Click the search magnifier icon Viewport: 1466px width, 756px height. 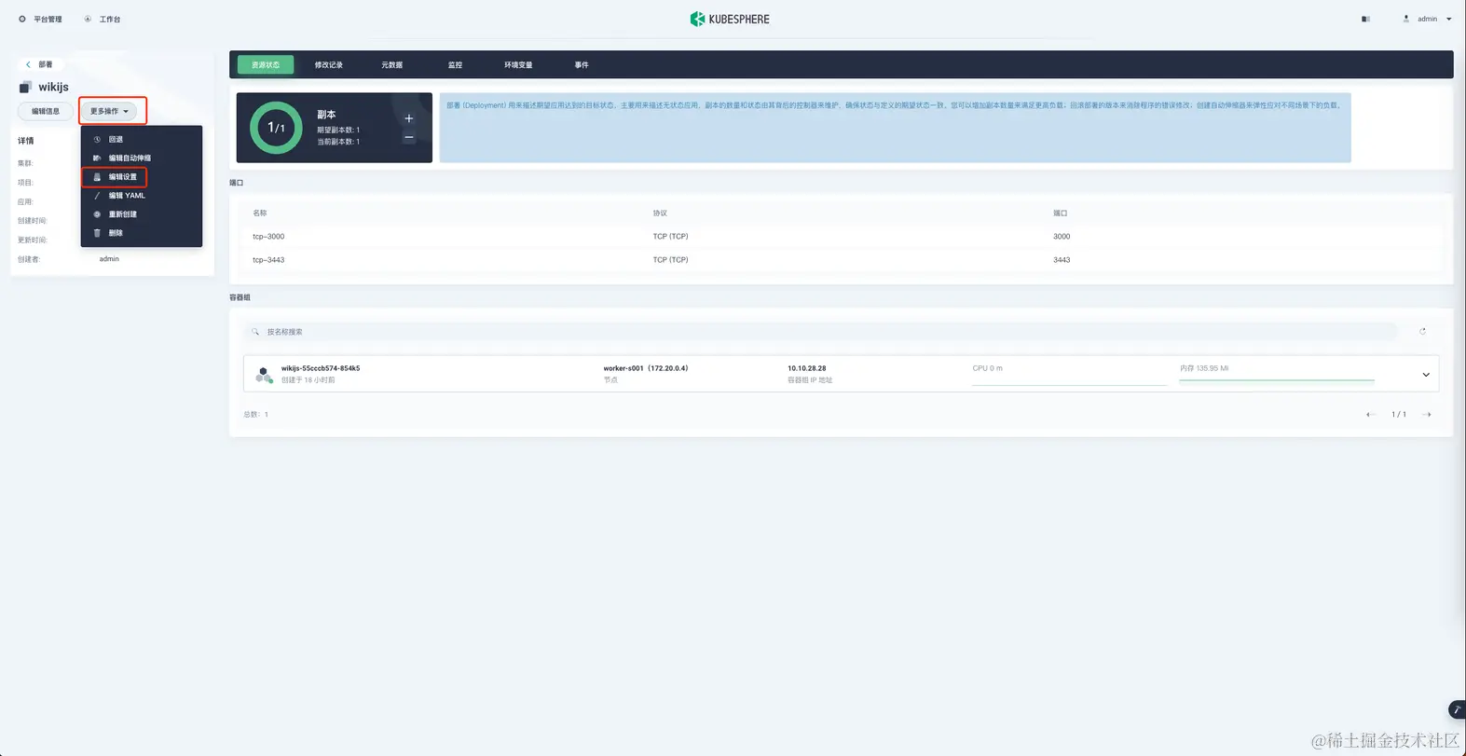point(255,332)
